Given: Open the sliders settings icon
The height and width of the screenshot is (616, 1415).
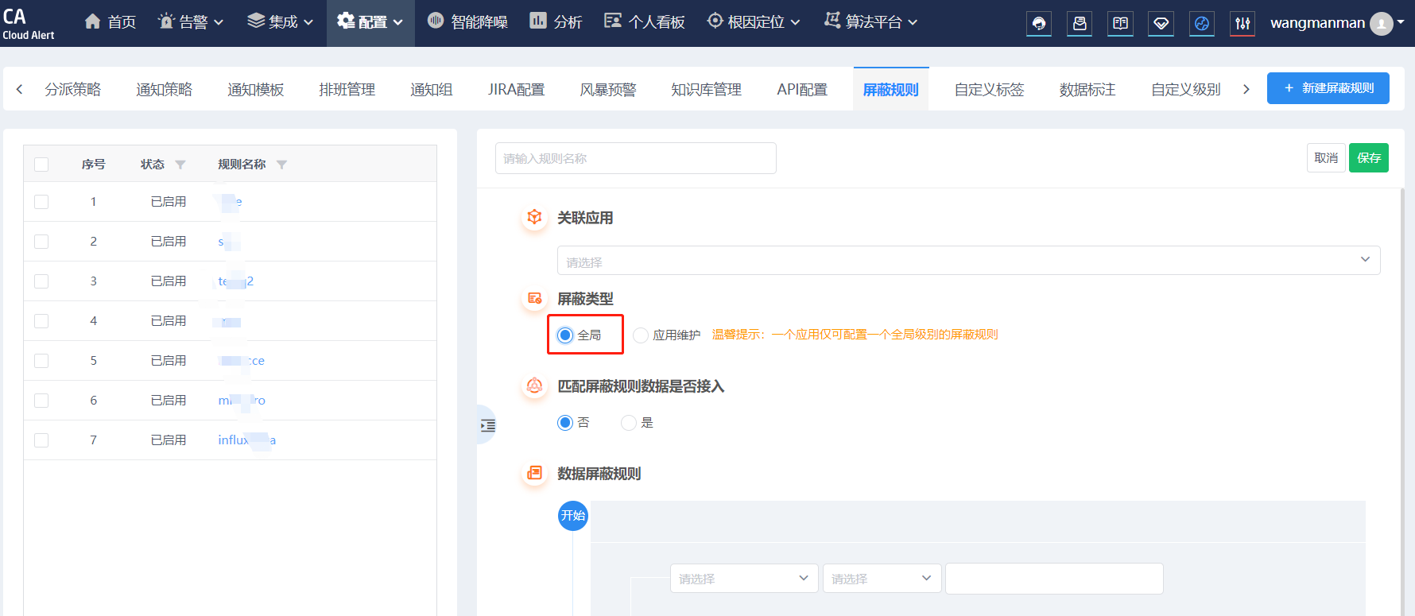Looking at the screenshot, I should point(1242,23).
